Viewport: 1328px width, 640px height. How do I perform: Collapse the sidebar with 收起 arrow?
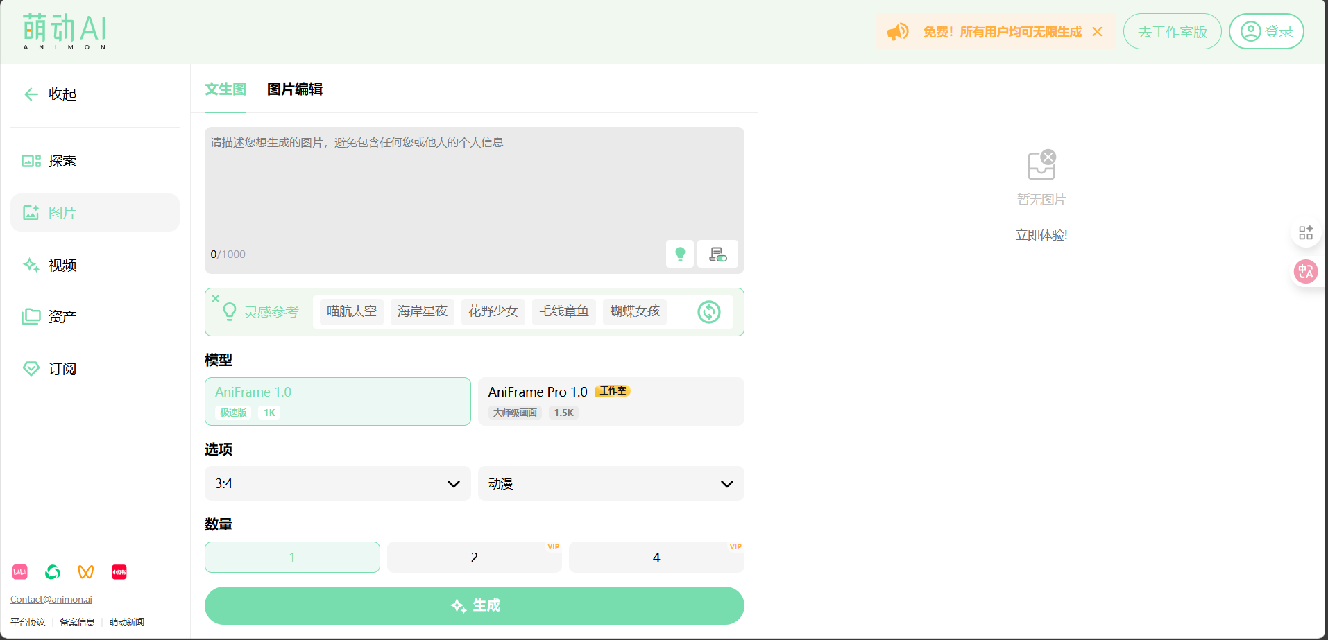50,94
